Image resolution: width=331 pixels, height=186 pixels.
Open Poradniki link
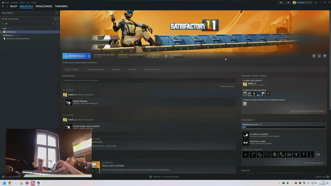(132, 69)
